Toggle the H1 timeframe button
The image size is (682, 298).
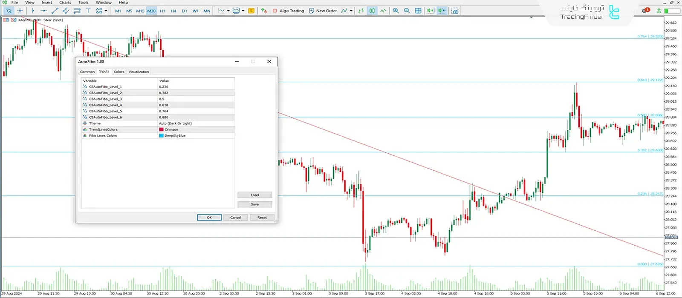(162, 11)
